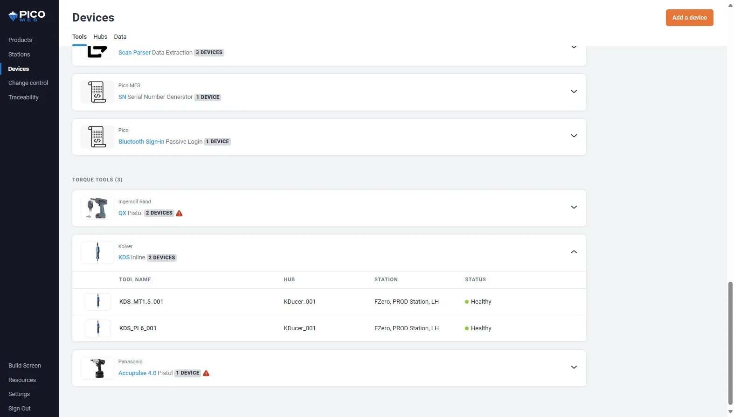734x417 pixels.
Task: Expand the Accupulse 4.0 Pistol card
Action: click(x=574, y=367)
